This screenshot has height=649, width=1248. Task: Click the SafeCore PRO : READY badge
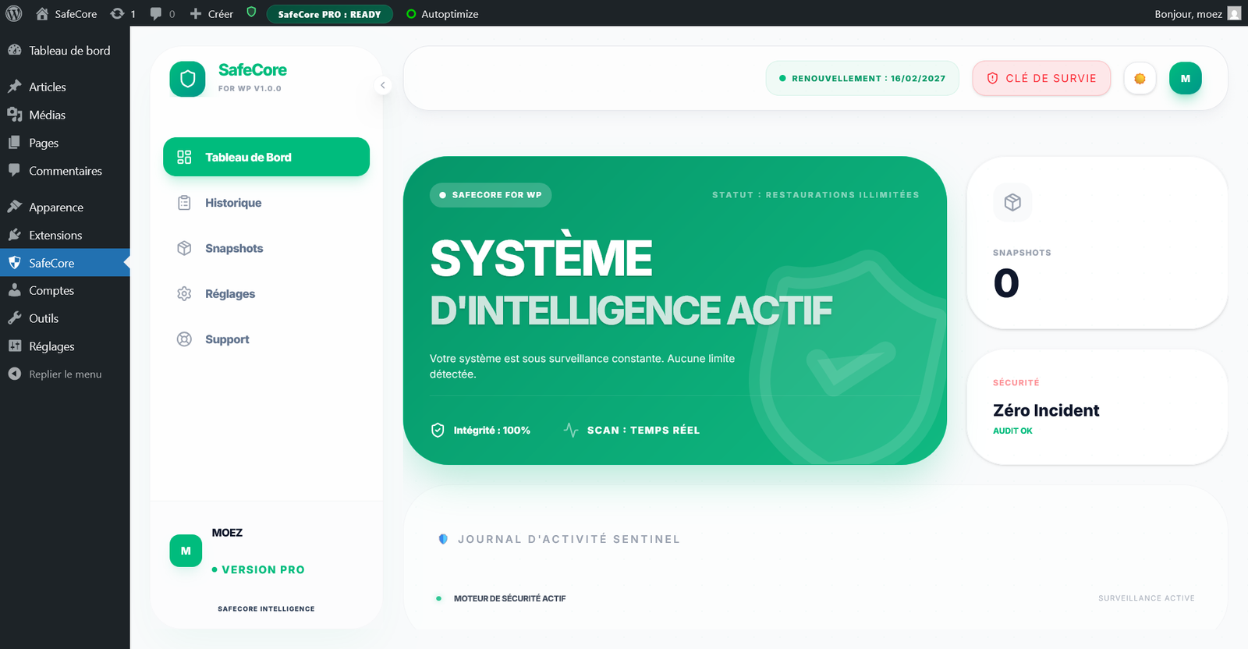tap(329, 14)
